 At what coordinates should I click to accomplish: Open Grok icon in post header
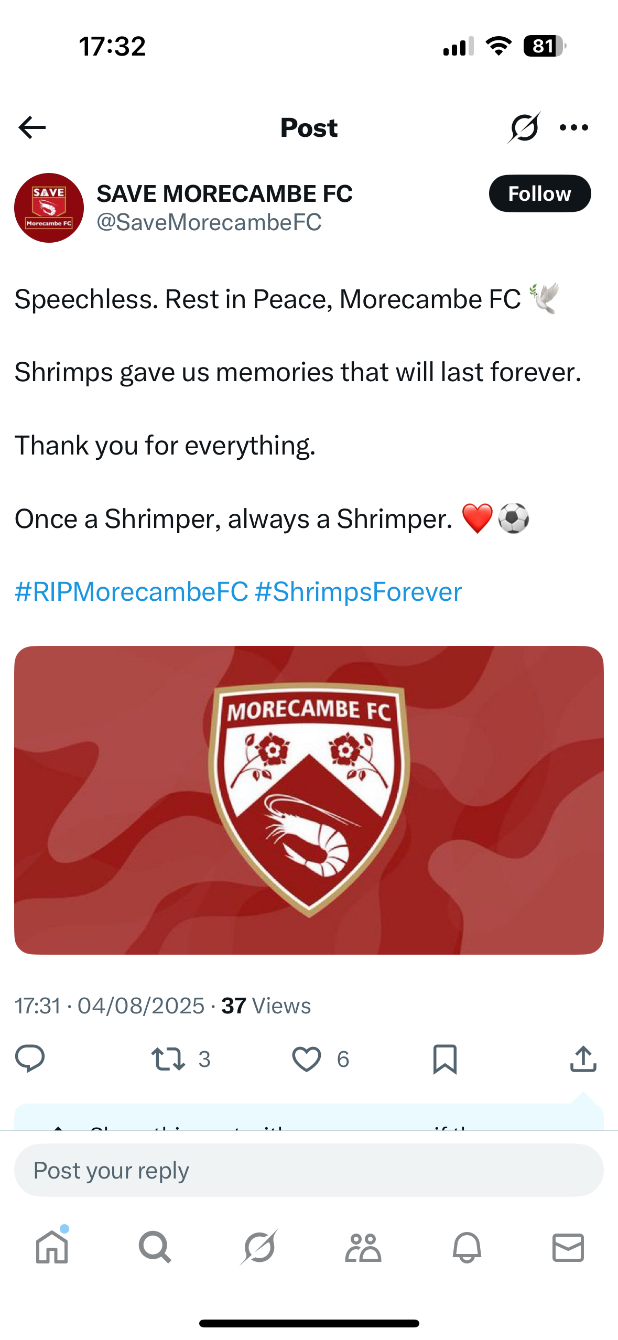(524, 127)
